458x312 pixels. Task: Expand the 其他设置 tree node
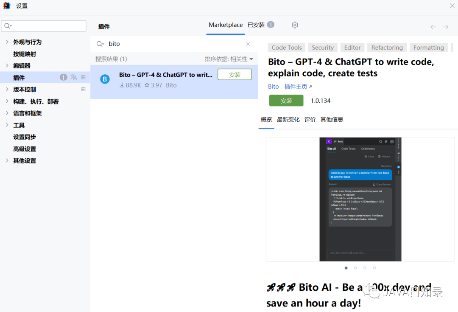pyautogui.click(x=7, y=160)
